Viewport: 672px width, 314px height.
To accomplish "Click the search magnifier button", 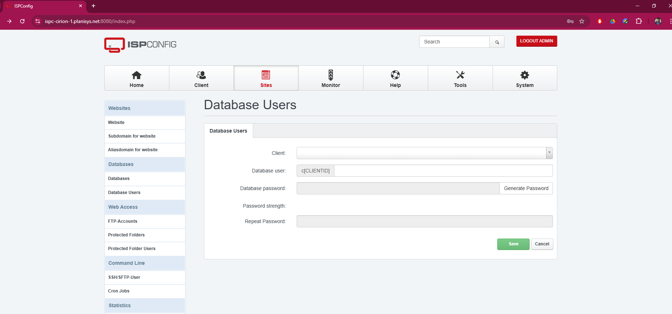I will pos(497,42).
